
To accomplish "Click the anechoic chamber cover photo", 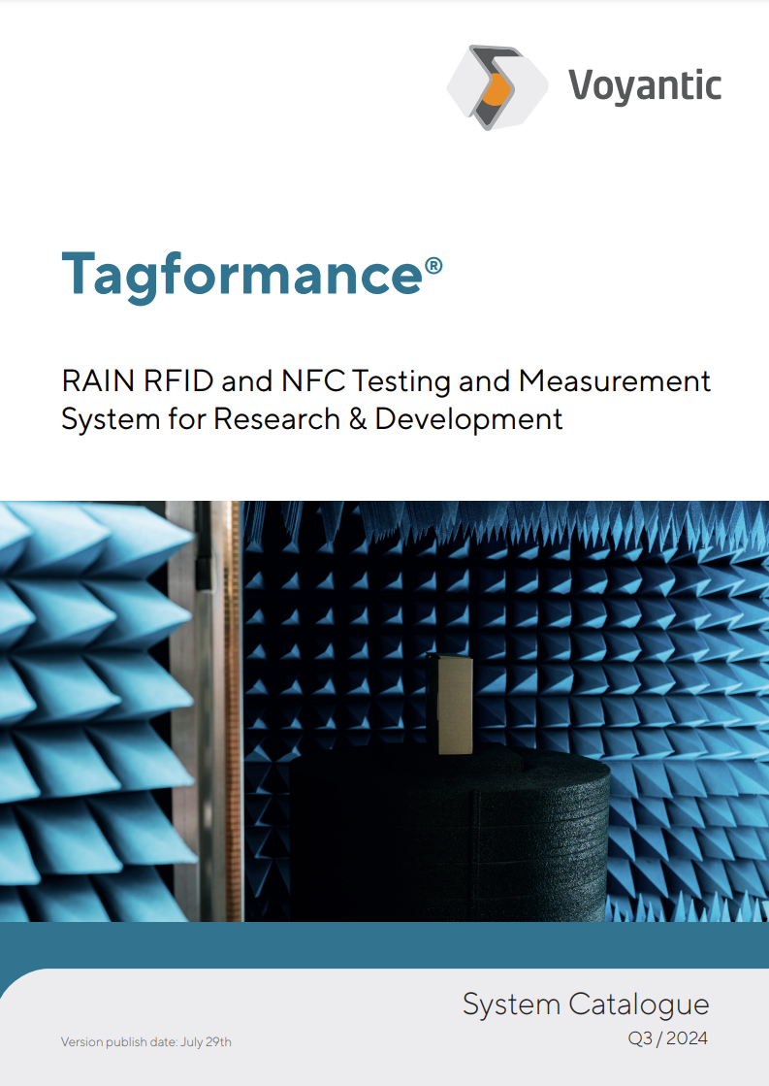I will pos(384,711).
